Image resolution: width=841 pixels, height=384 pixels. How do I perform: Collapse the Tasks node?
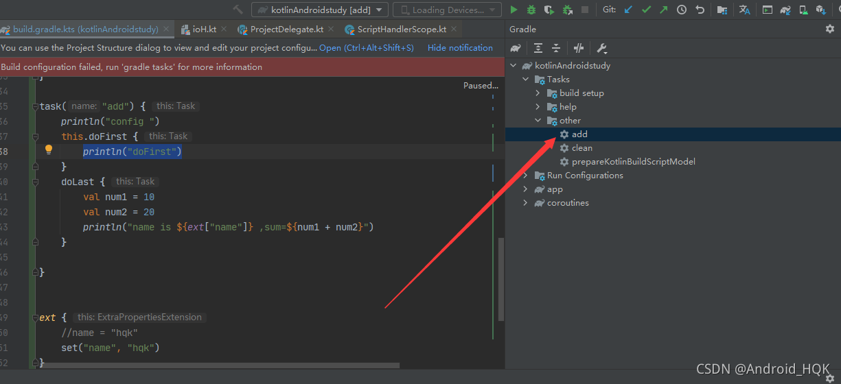point(526,80)
